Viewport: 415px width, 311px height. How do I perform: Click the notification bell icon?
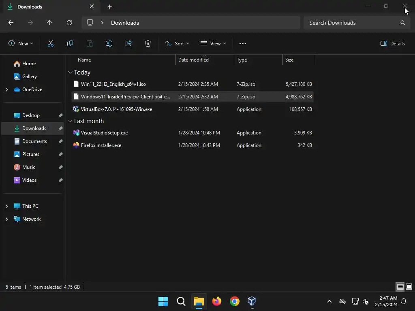[x=404, y=301]
